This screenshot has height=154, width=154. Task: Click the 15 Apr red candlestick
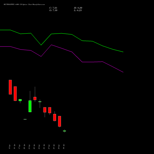tap(10, 87)
